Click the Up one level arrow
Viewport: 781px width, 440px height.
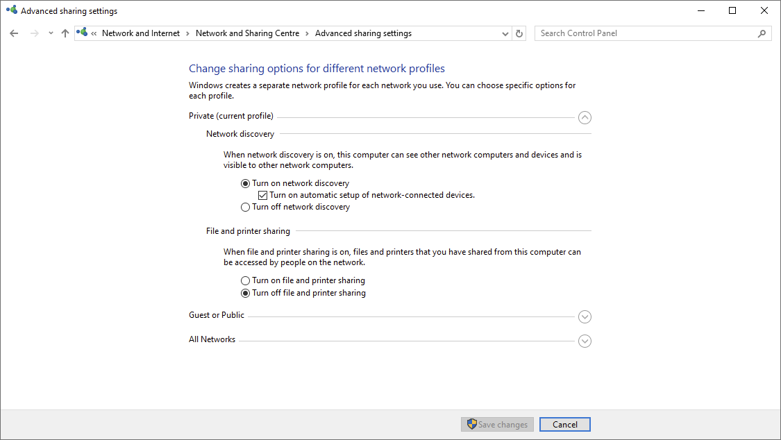tap(65, 33)
